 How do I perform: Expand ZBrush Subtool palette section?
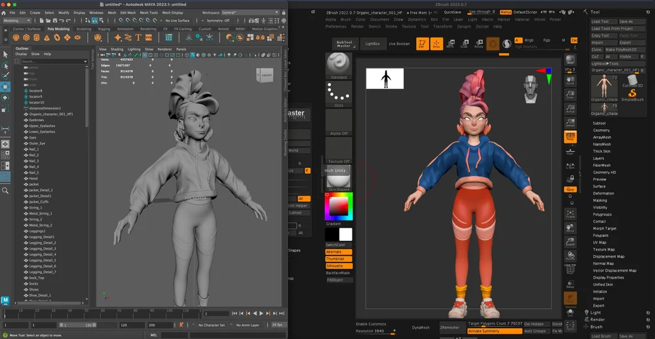click(x=599, y=123)
